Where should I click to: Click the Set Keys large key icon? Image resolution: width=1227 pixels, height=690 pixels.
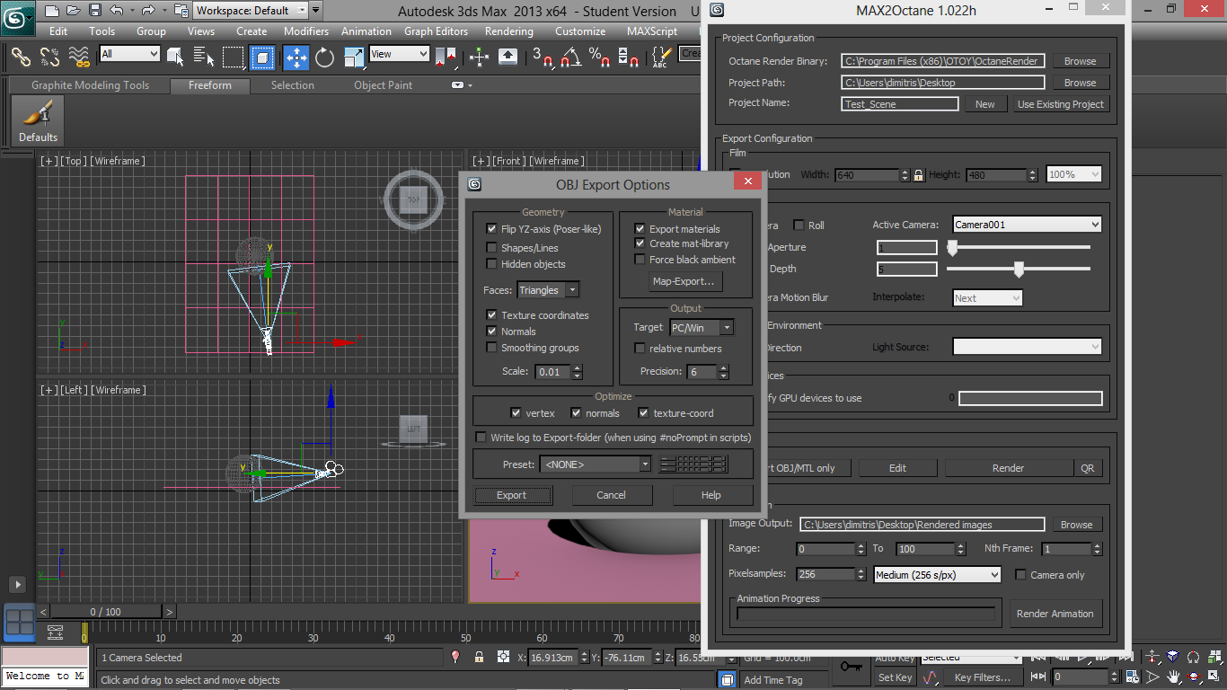tap(850, 667)
